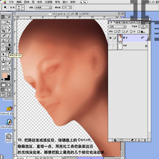This screenshot has width=159, height=159.
Task: Set Standard Screen Mode
Action: tap(3, 90)
